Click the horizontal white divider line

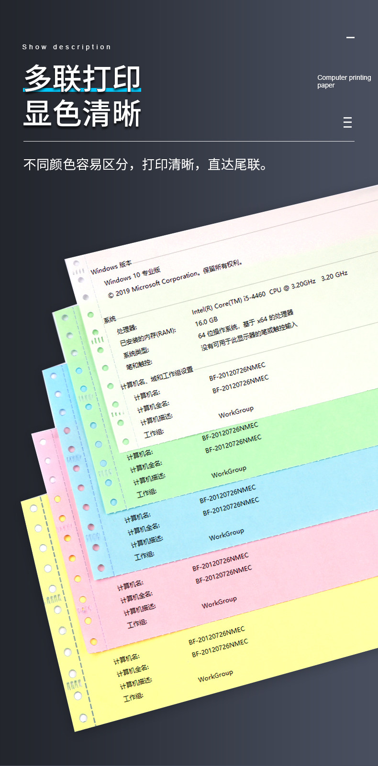click(x=189, y=141)
